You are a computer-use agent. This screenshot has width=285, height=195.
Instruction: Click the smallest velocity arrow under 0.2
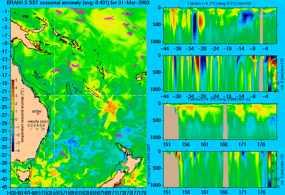31,129
